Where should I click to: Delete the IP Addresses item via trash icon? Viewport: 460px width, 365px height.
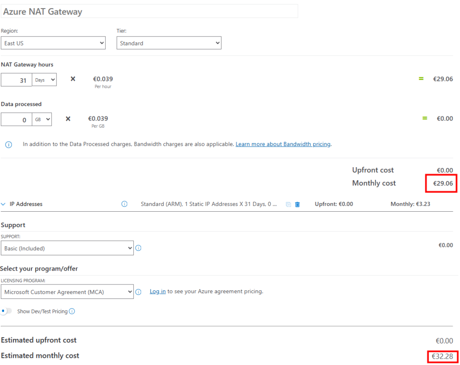click(297, 205)
